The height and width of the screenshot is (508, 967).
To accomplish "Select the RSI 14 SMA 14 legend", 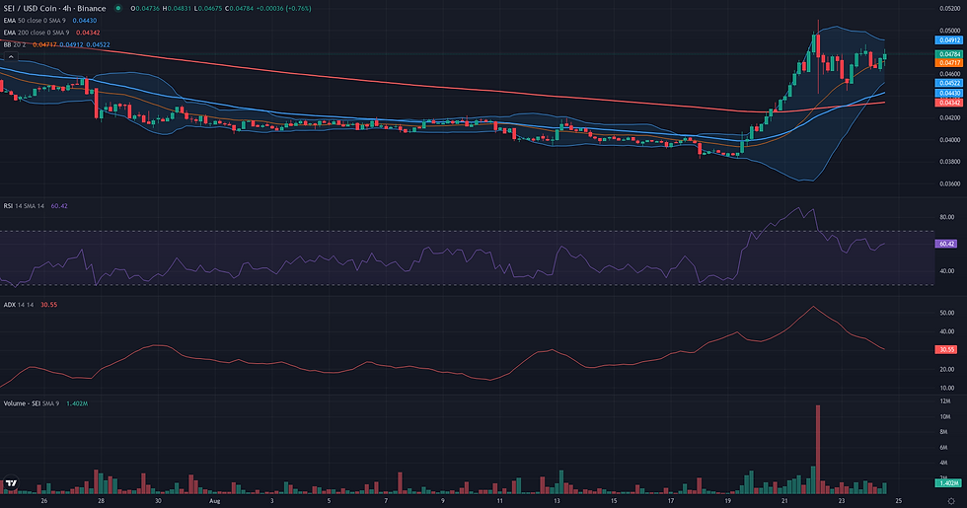I will tap(24, 206).
